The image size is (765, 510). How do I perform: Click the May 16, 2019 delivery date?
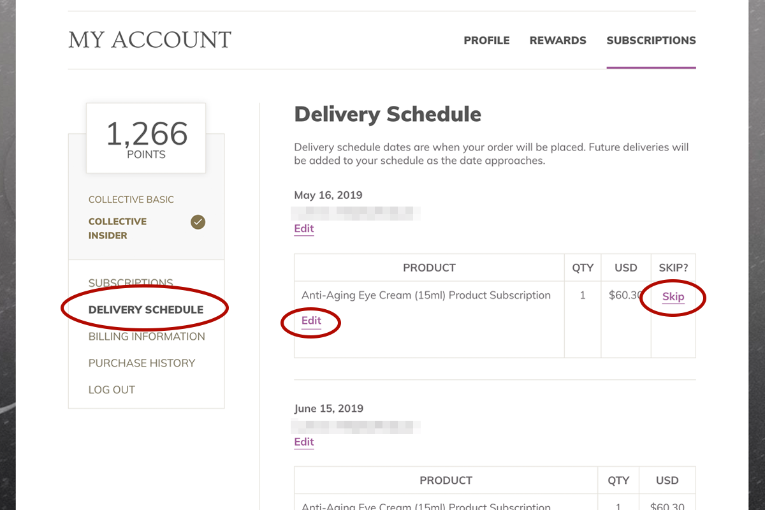click(328, 195)
